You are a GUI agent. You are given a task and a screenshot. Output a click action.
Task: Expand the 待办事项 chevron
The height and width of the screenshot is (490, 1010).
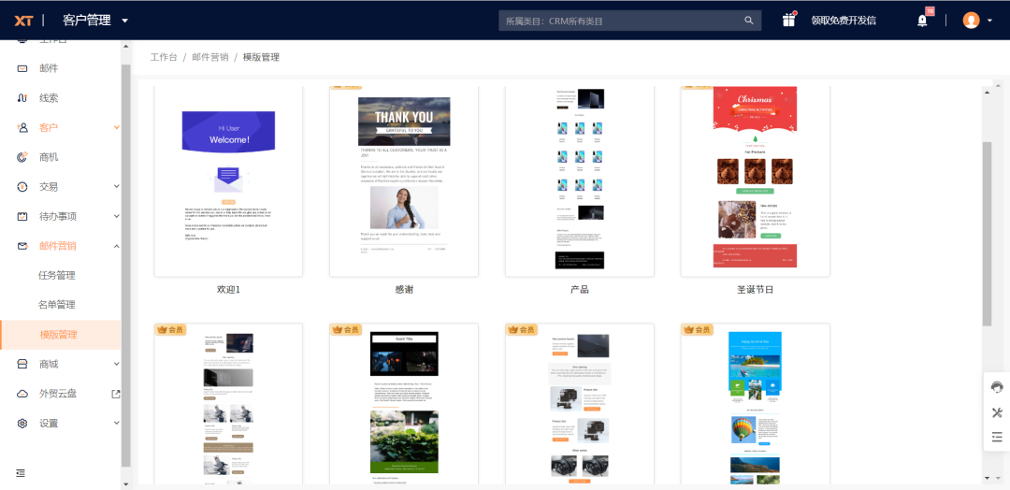coord(117,216)
